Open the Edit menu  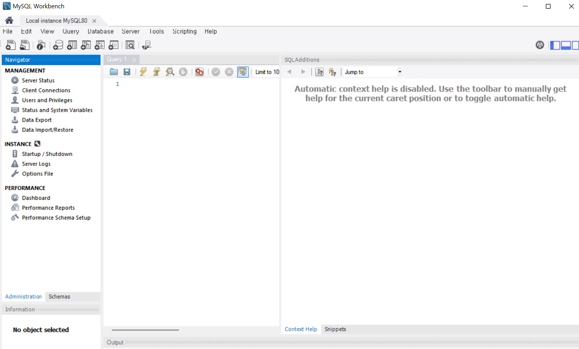pos(26,32)
